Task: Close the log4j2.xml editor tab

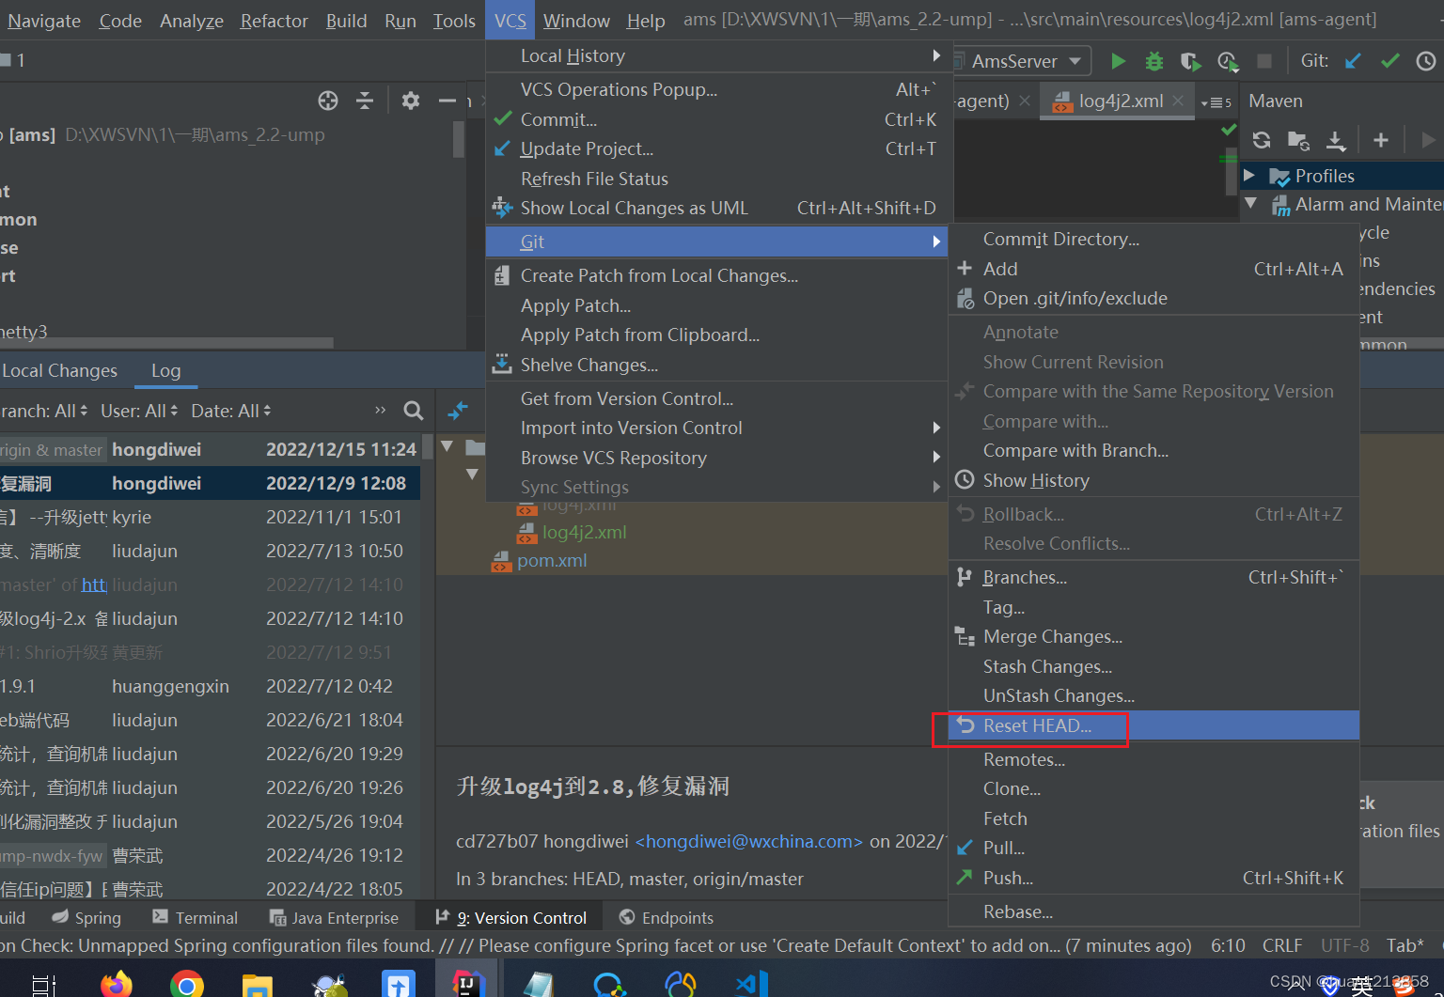Action: point(1178,101)
